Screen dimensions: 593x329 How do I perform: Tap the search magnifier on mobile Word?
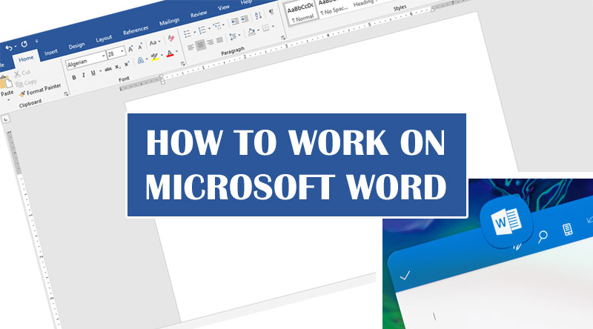[x=543, y=236]
